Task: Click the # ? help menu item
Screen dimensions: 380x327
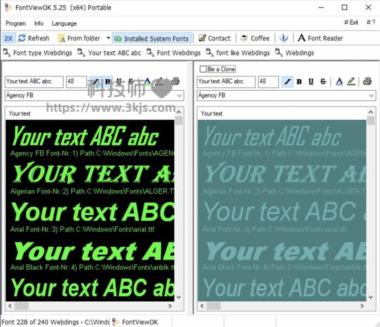Action: point(371,22)
